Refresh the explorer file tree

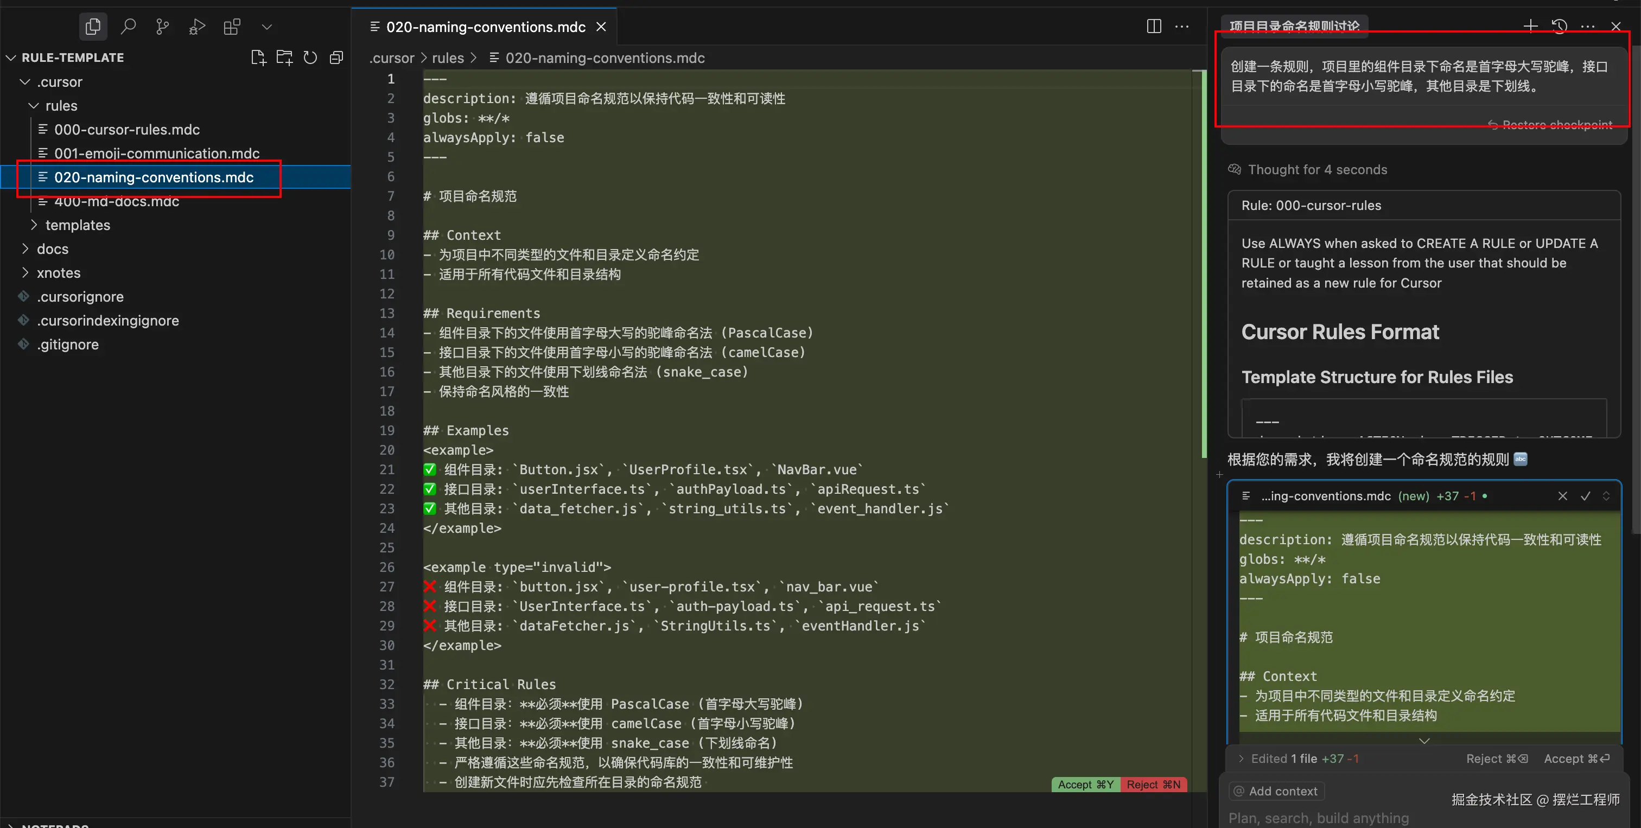[310, 58]
